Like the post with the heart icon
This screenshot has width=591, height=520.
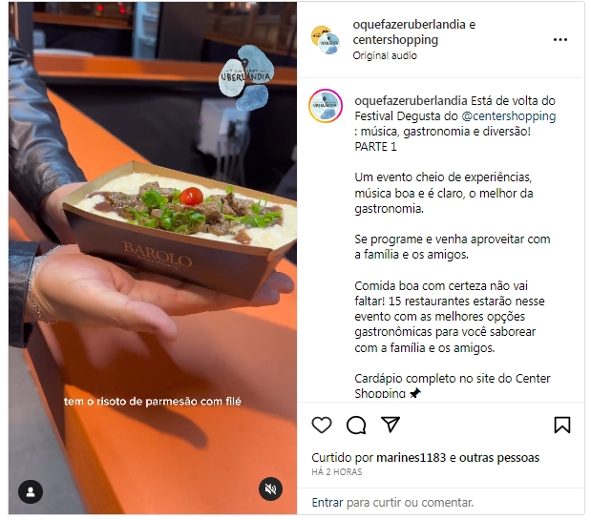322,426
